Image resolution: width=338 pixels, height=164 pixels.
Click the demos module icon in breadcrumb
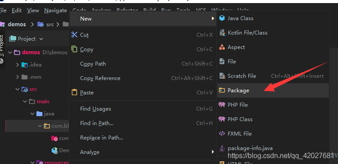click(x=2, y=24)
